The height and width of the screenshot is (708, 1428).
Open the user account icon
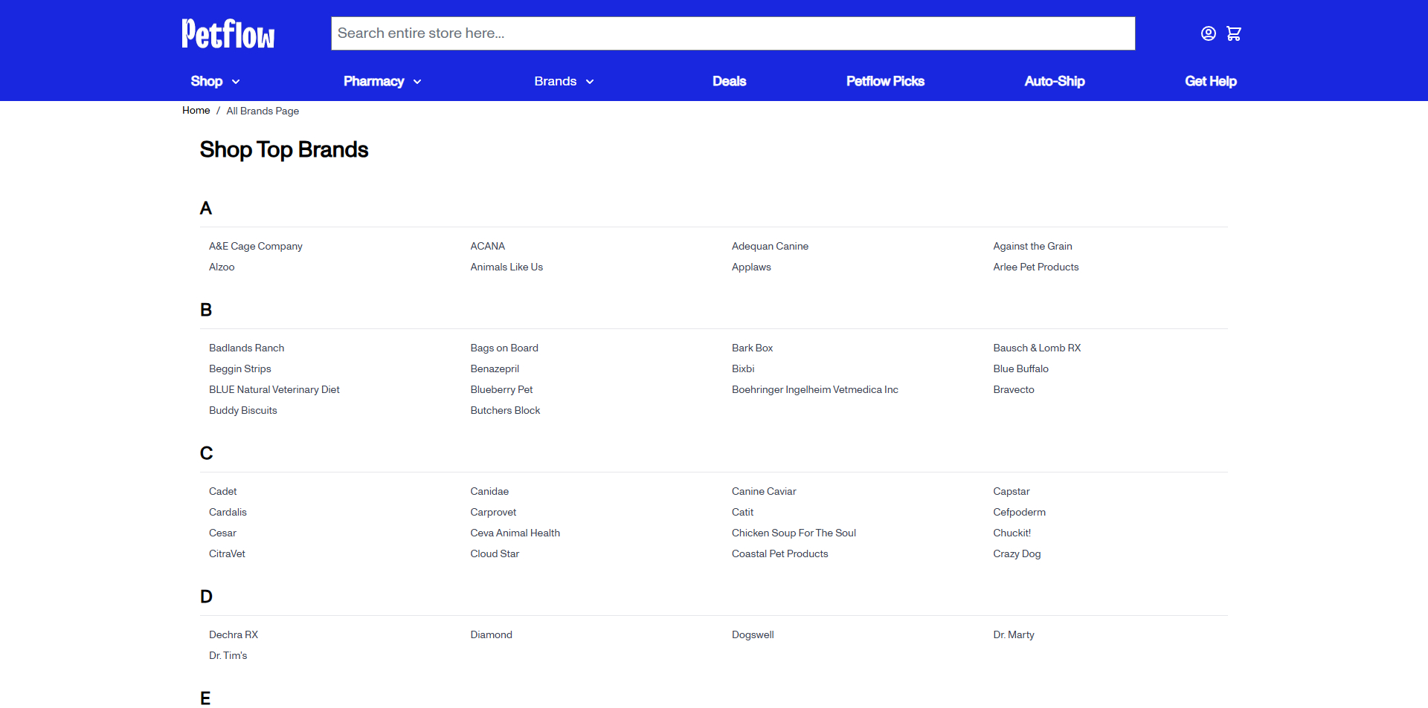[x=1208, y=33]
